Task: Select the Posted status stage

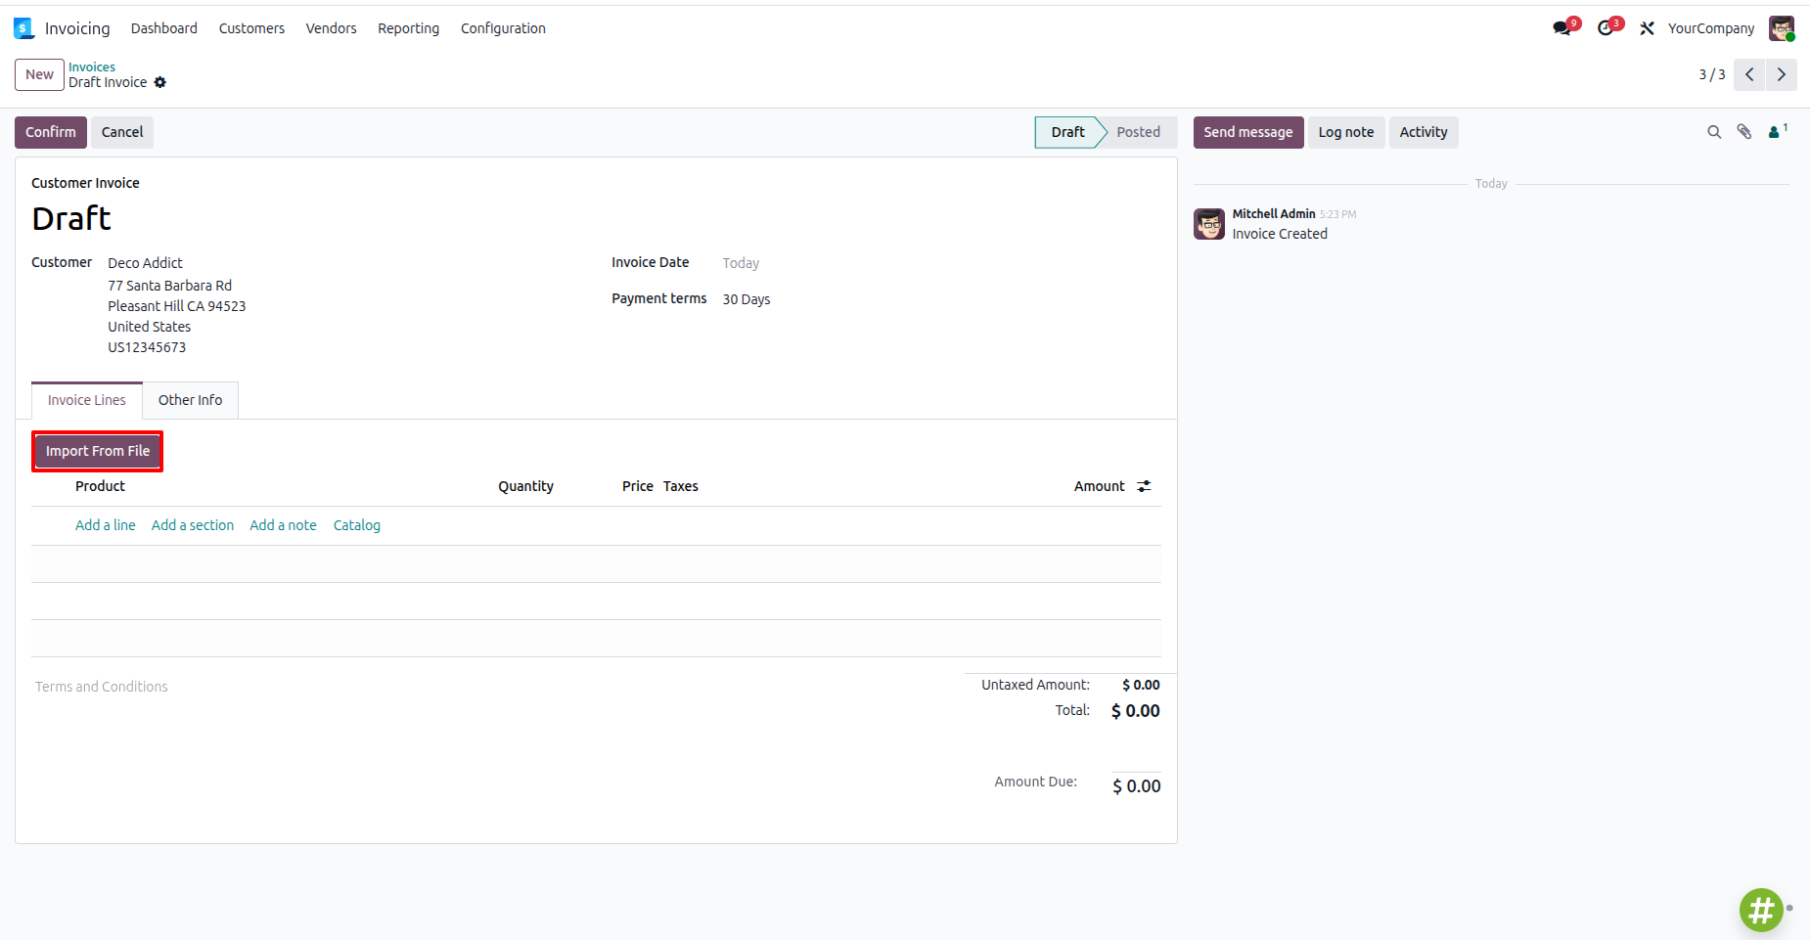Action: [1139, 132]
